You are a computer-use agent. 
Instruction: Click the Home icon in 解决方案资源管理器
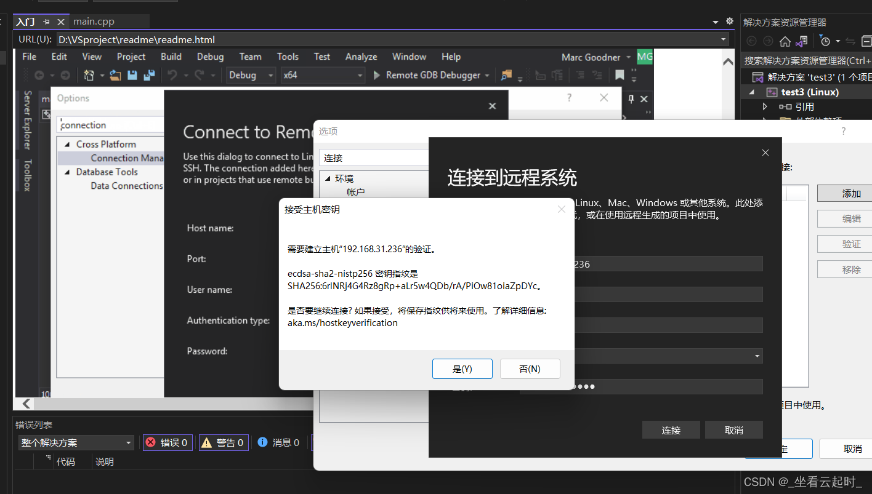tap(785, 41)
